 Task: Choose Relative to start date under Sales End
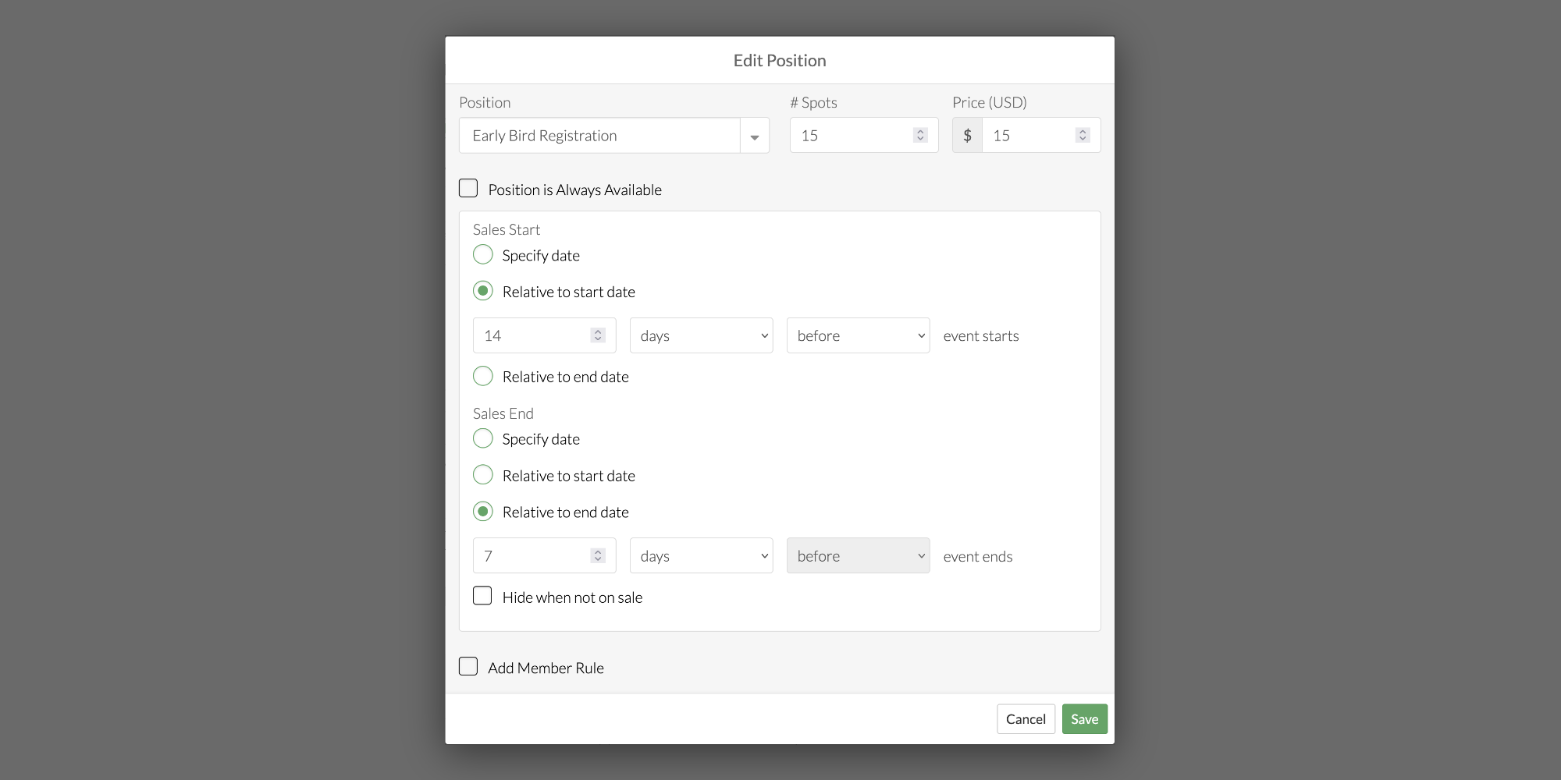click(x=483, y=475)
